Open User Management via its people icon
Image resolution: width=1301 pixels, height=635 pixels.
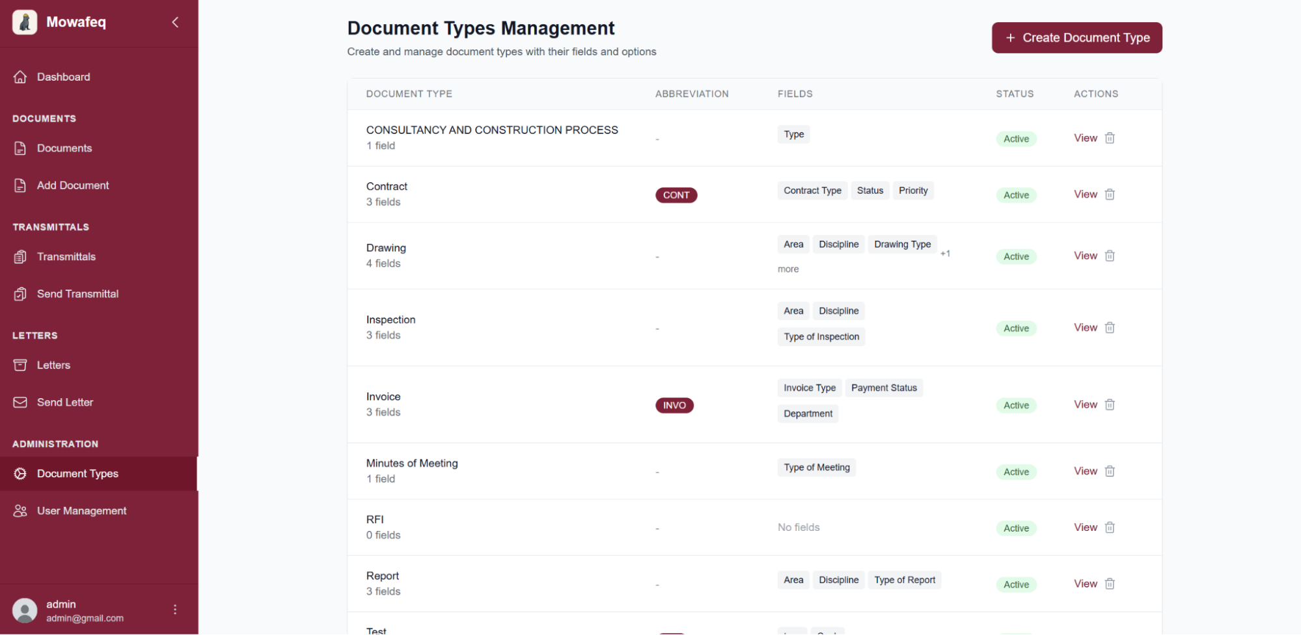tap(20, 511)
